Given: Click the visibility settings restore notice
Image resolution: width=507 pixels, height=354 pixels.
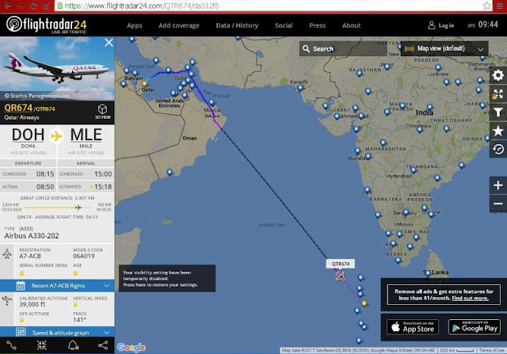Looking at the screenshot, I should click(167, 278).
